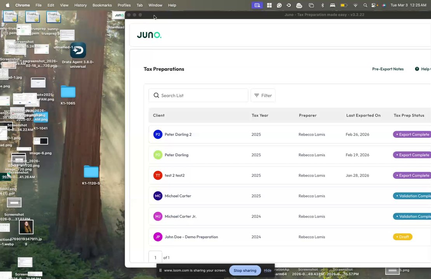
Task: Open the Grammarly menu bar icon
Action: [x=279, y=5]
